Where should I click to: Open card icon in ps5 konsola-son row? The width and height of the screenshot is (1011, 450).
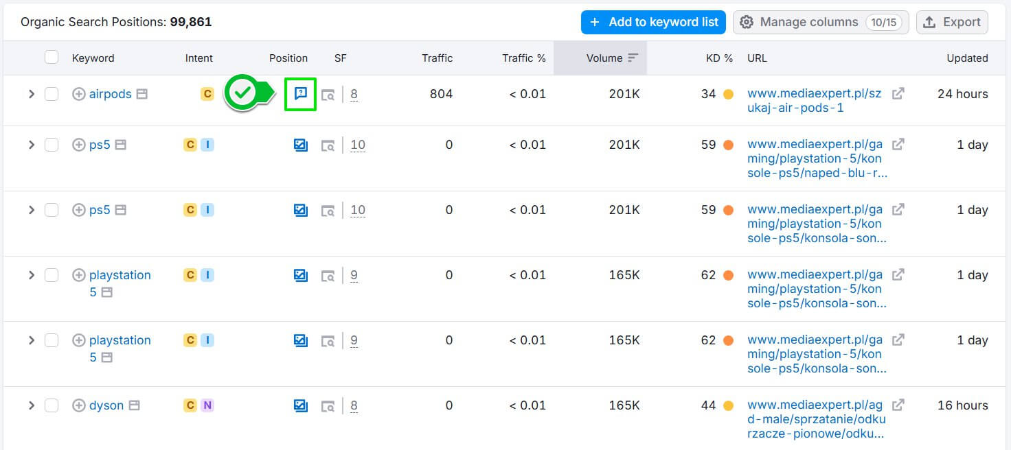tap(120, 210)
